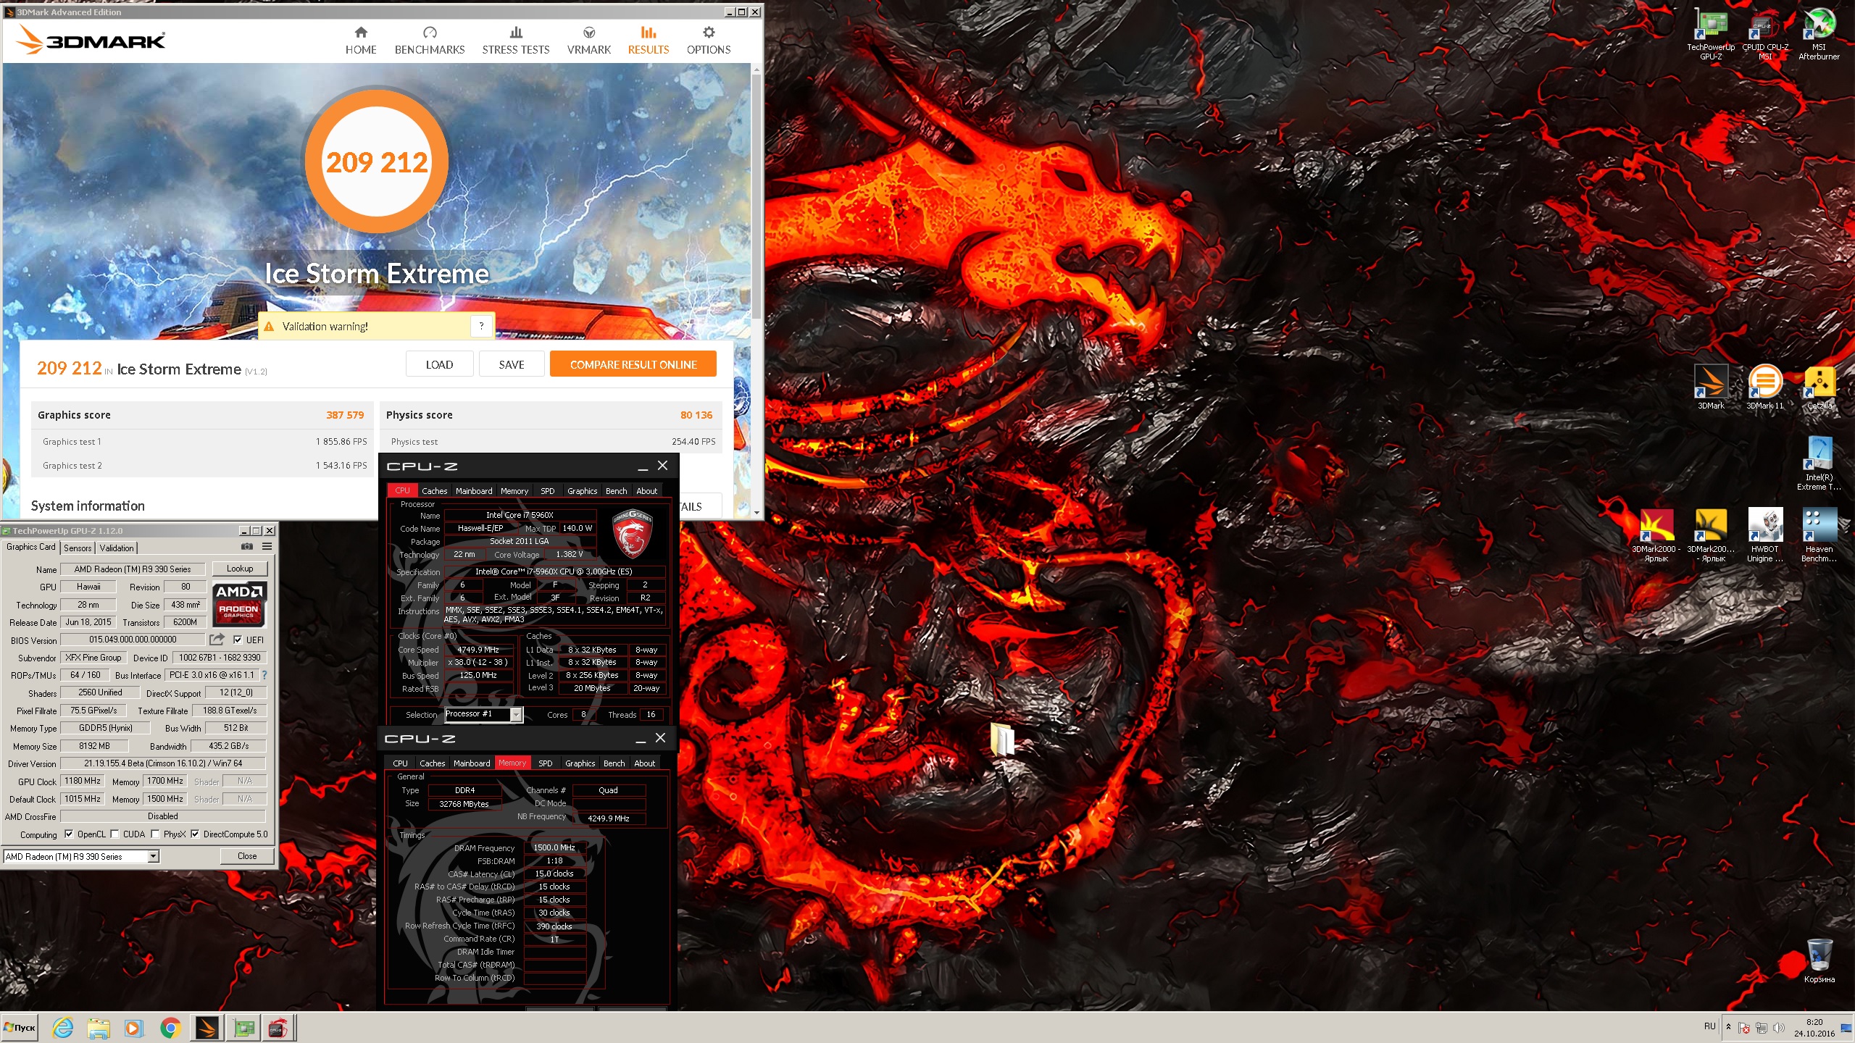This screenshot has width=1855, height=1043.
Task: Click the 3DMark RESULTS nav item
Action: click(x=648, y=41)
